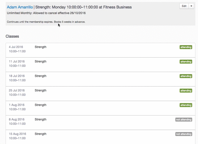Select the Strength class on 25 Jul 2016
Image resolution: width=198 pixels, height=144 pixels.
[x=40, y=91]
